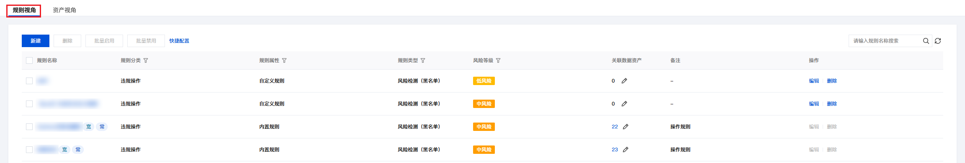Select the 规则视角 tab
965x163 pixels.
[x=24, y=10]
